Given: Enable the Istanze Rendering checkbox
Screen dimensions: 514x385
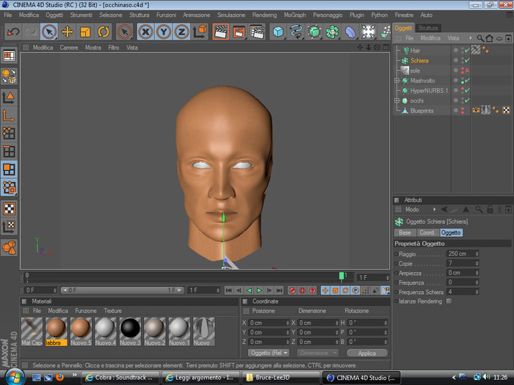Looking at the screenshot, I should coord(449,301).
